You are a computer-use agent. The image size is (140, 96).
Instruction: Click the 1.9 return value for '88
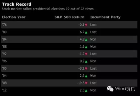click(82, 47)
